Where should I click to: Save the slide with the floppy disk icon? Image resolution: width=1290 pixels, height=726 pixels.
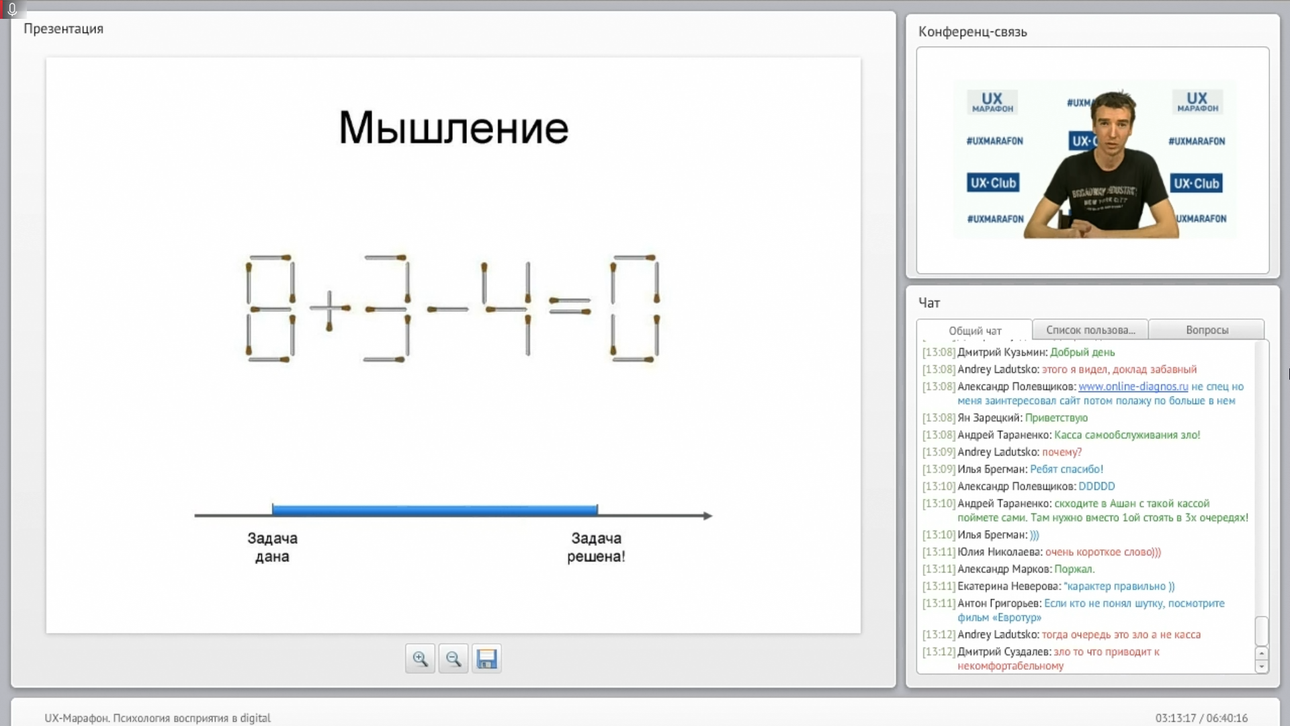[x=486, y=659]
